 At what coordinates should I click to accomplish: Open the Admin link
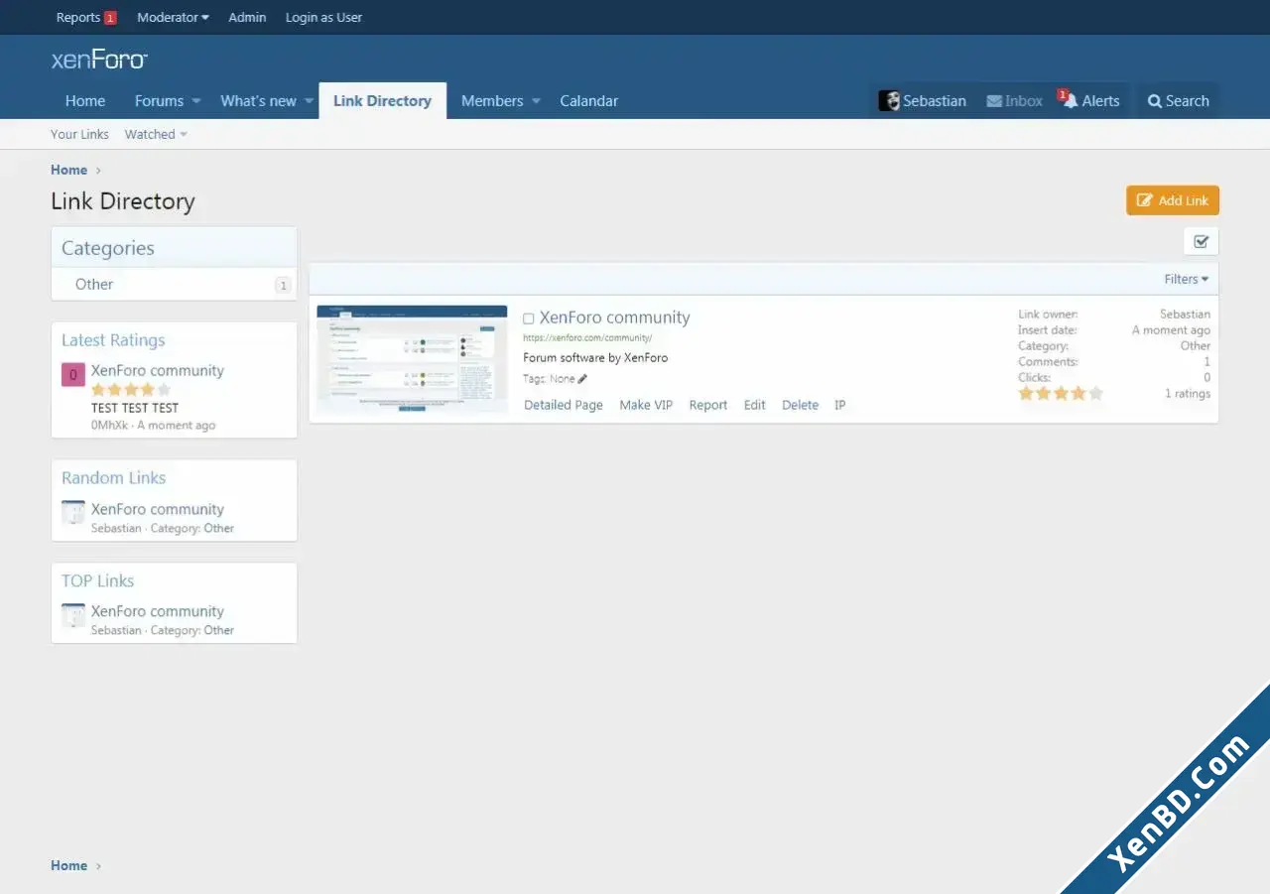pos(247,17)
